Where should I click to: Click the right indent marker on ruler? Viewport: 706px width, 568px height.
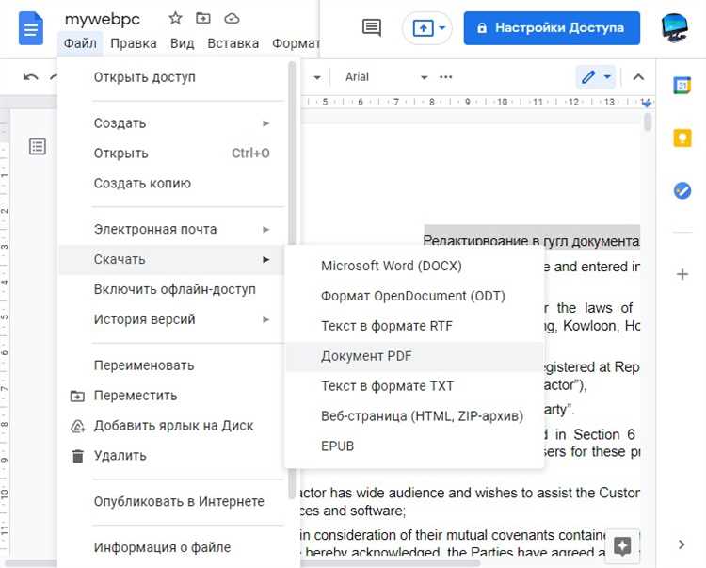647,104
